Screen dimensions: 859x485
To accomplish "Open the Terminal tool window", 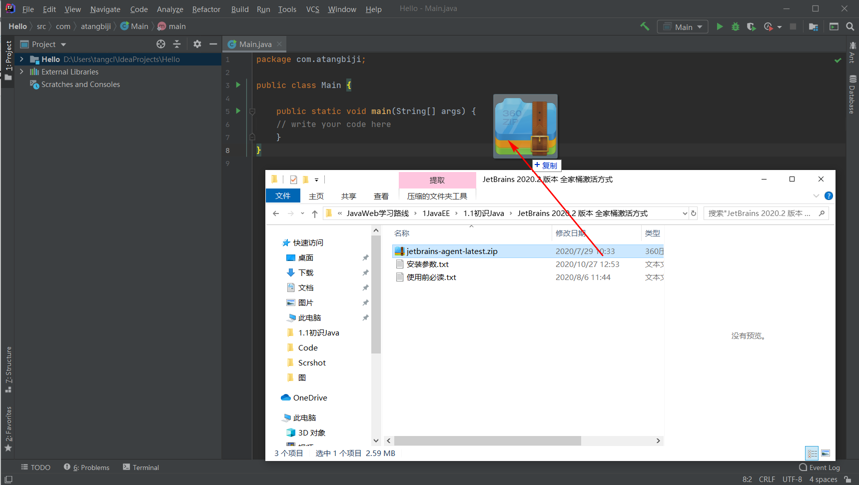I will pyautogui.click(x=145, y=467).
